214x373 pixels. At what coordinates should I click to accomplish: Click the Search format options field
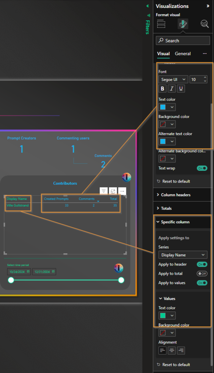tap(183, 40)
